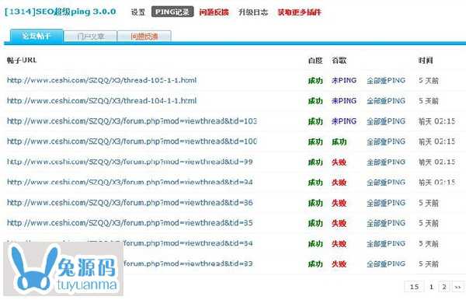Click 未PING Google status for thread-104
The image size is (466, 300).
pos(344,101)
